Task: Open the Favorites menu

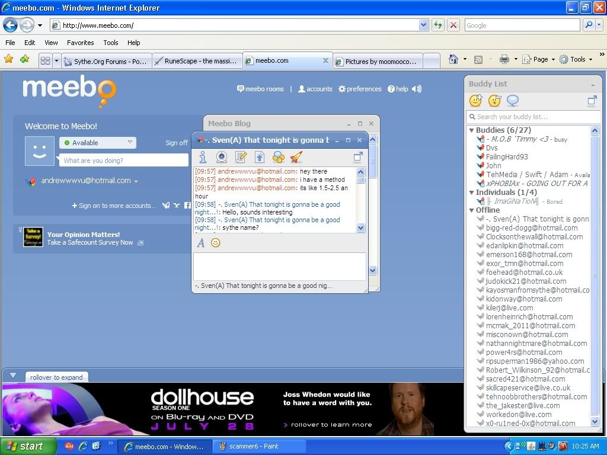Action: tap(81, 43)
